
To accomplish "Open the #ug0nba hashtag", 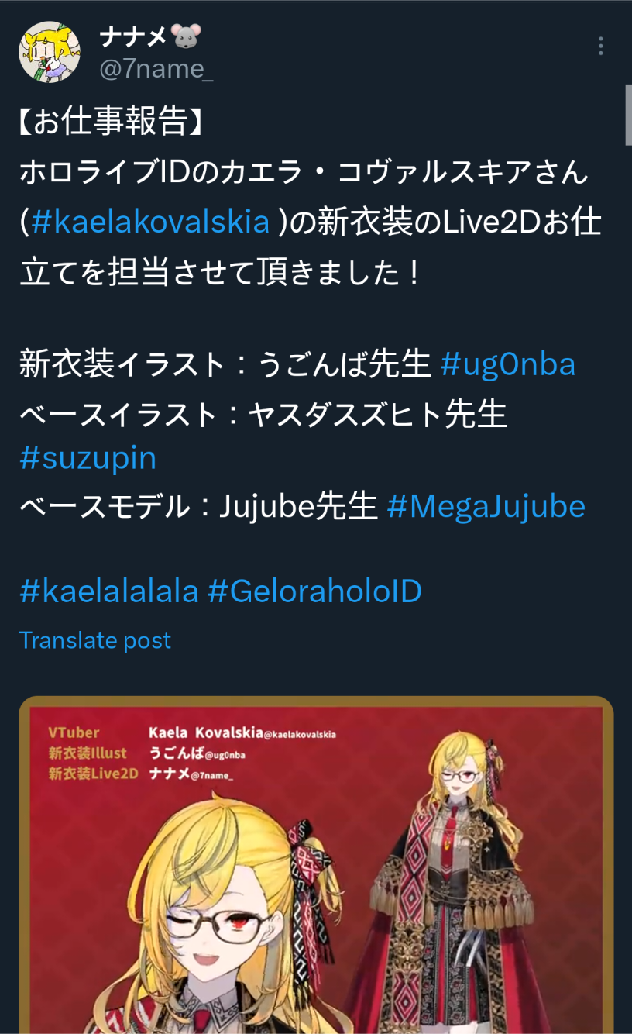I will 508,364.
